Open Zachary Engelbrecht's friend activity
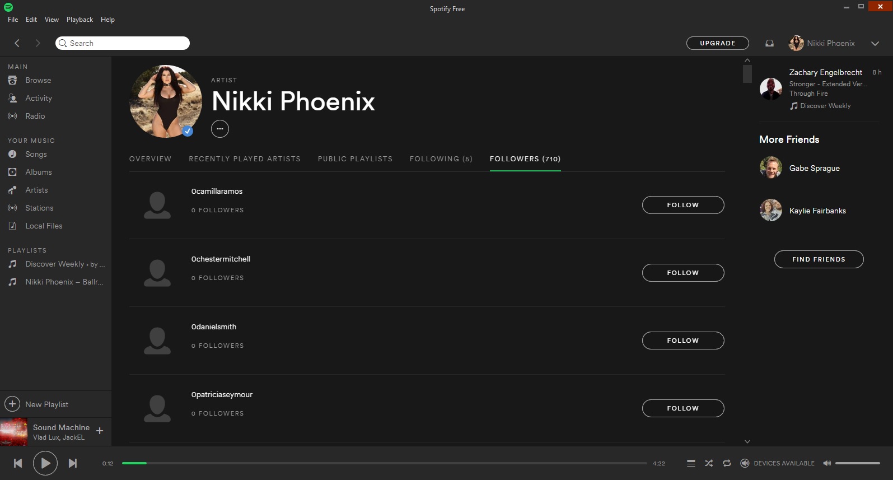This screenshot has height=480, width=893. 826,72
